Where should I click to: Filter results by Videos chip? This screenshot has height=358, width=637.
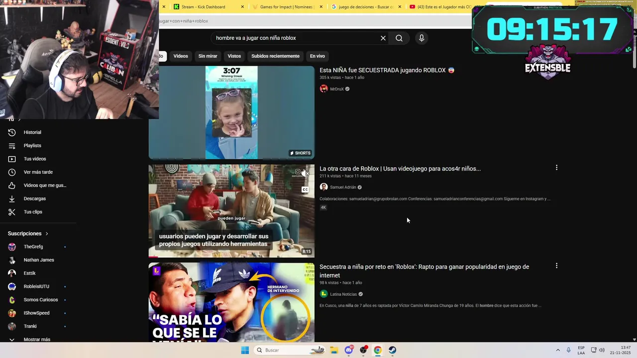tap(181, 56)
